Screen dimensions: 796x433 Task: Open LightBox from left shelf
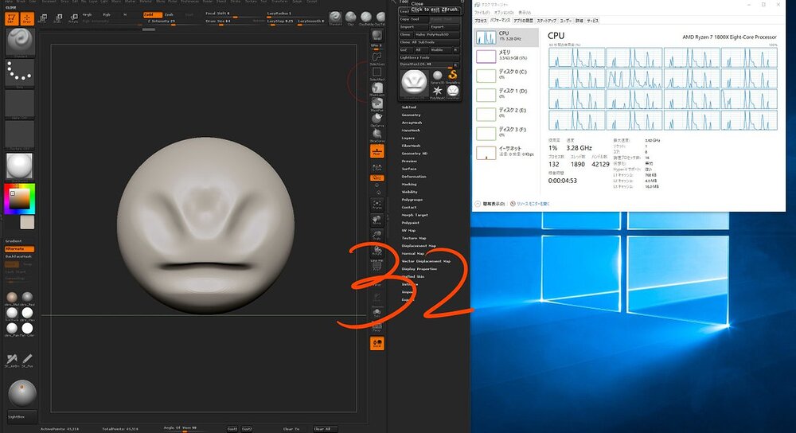coord(21,417)
